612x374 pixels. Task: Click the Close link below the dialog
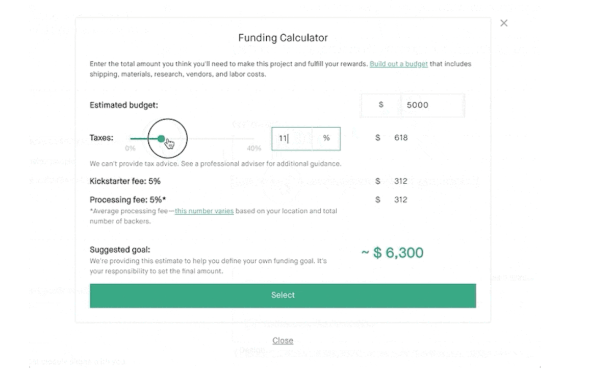[283, 340]
